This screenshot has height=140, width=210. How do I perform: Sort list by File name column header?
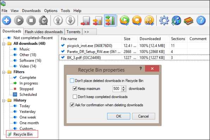90,39
